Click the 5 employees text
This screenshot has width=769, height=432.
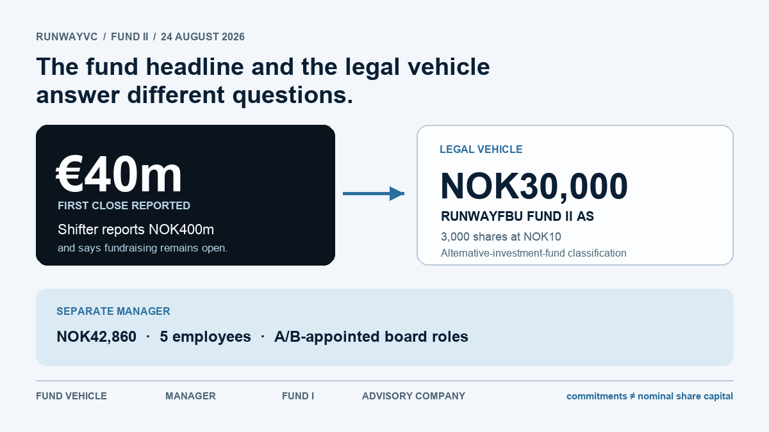(x=205, y=337)
